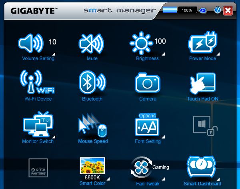Viewport: 240px width, 189px height.
Task: Toggle the Touch Pad ON icon
Action: click(x=203, y=83)
